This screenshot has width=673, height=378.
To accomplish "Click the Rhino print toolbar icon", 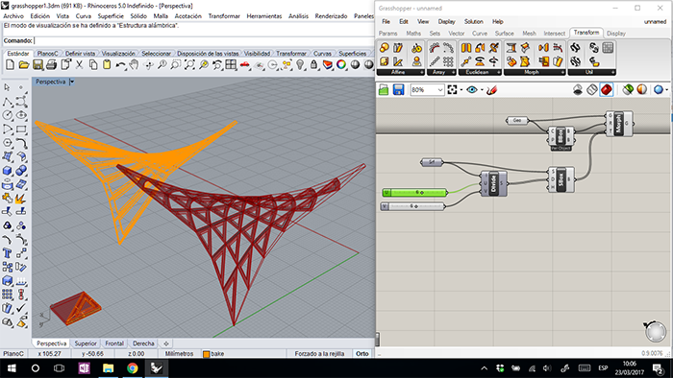I will click(52, 65).
